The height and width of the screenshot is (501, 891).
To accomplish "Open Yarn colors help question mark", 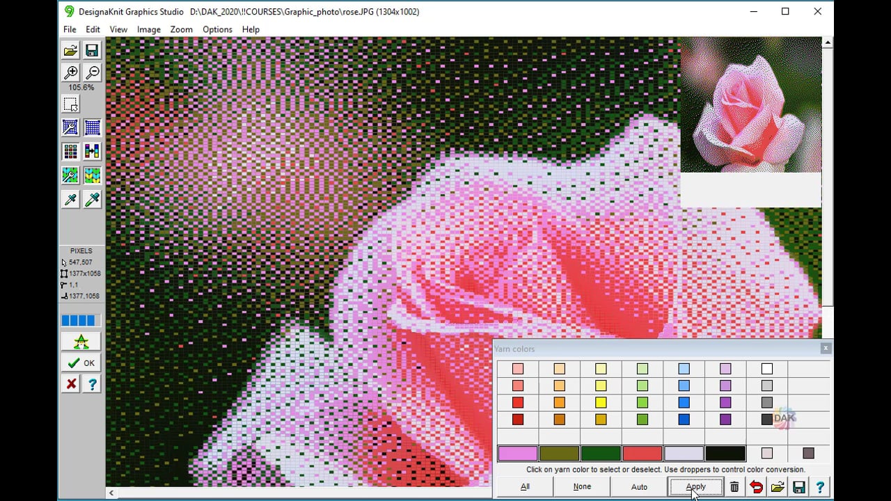I will coord(820,487).
